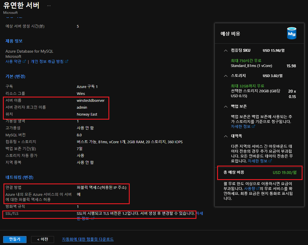This screenshot has width=308, height=245.
Task: Go back with the < 이전 button
Action: point(43,239)
